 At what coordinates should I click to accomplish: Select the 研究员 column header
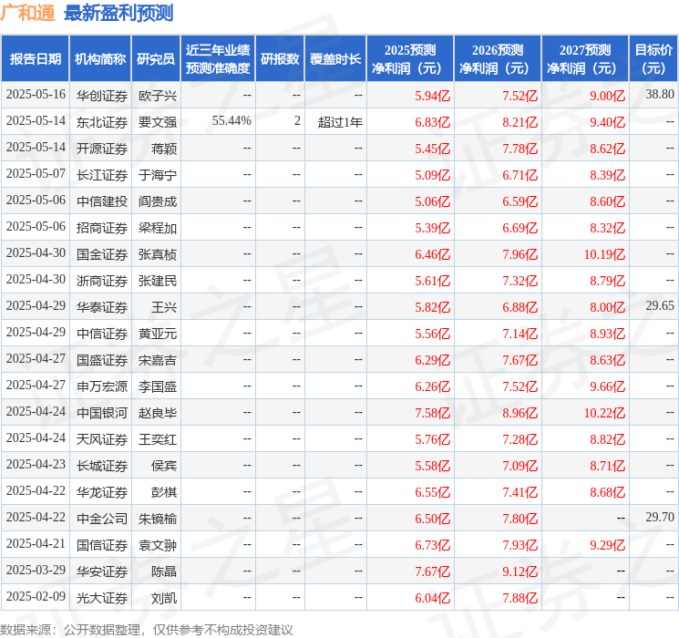click(x=156, y=58)
